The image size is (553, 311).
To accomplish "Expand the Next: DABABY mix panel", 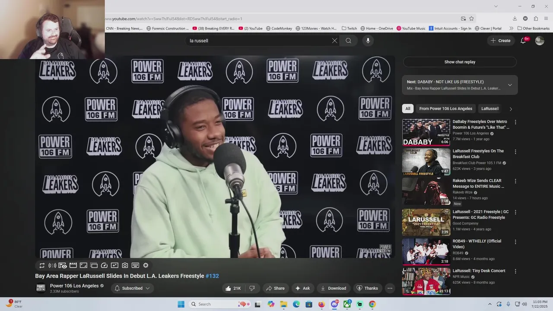I will (x=510, y=85).
